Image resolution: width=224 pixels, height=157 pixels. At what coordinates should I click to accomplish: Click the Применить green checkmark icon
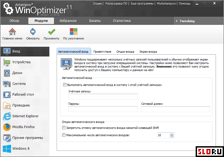tap(52, 32)
